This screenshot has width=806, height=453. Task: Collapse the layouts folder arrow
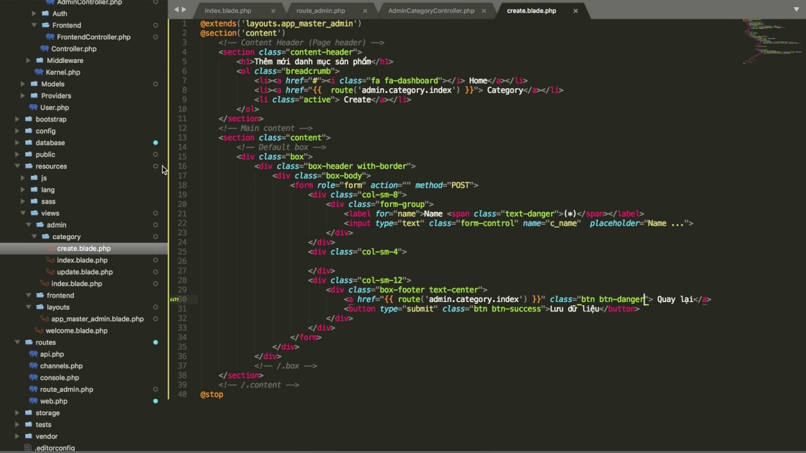[x=28, y=307]
